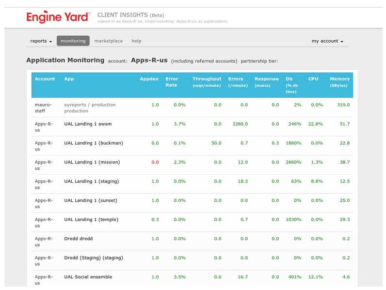The width and height of the screenshot is (386, 290).
Task: Click the 12.0 errors value
Action: click(243, 162)
